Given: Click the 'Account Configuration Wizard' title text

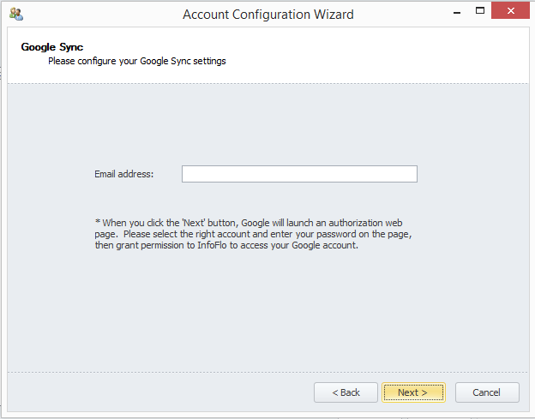Looking at the screenshot, I should [x=267, y=14].
